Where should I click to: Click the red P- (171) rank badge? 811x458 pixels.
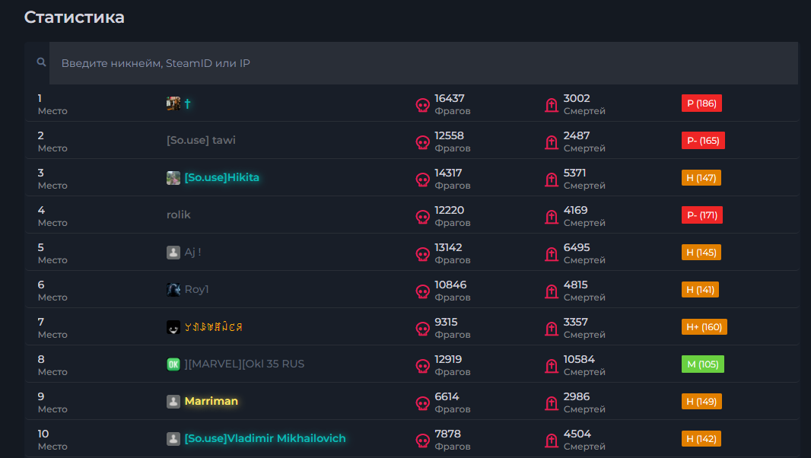[x=702, y=215]
